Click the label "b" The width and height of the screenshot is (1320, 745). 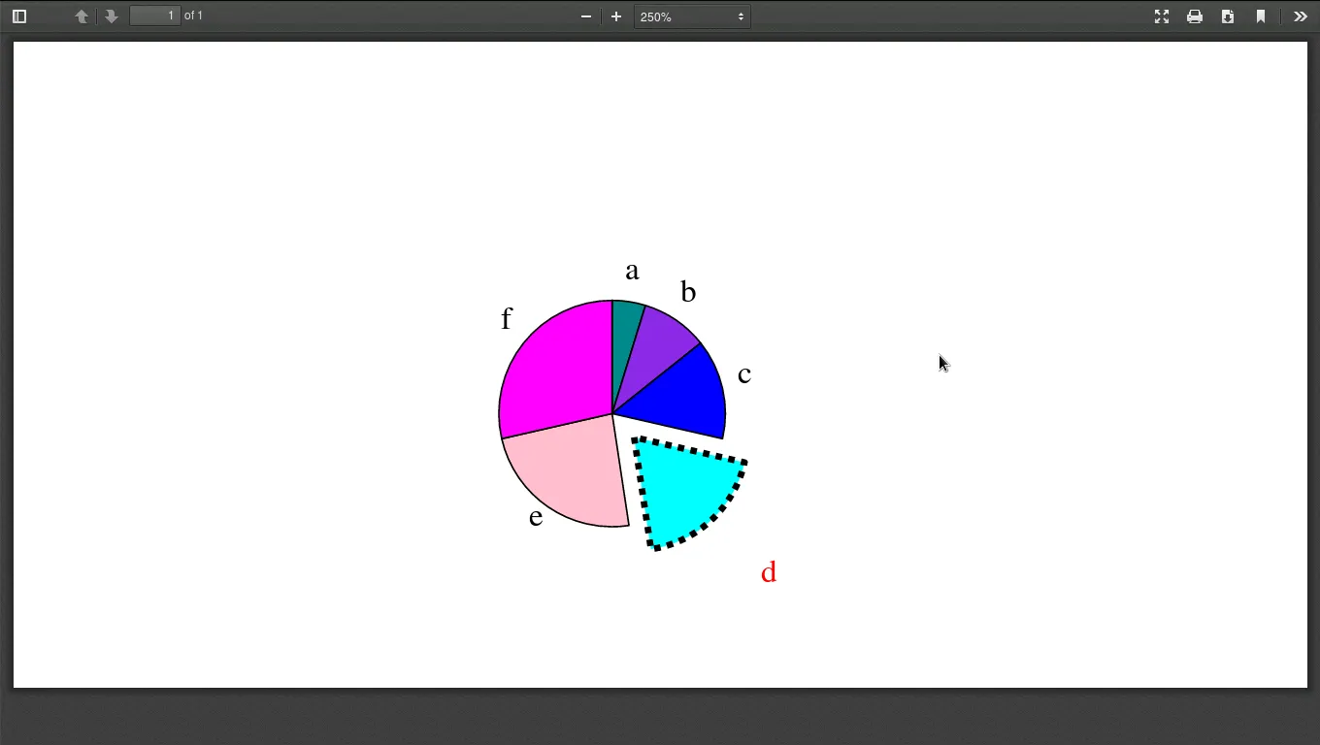click(688, 292)
